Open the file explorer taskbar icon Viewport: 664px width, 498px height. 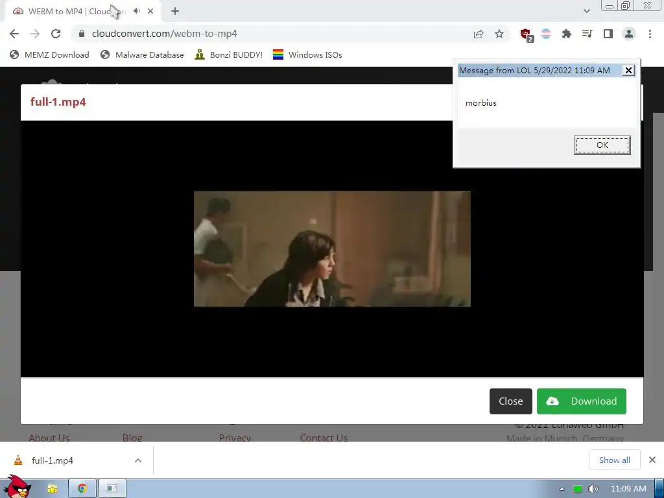click(x=53, y=489)
